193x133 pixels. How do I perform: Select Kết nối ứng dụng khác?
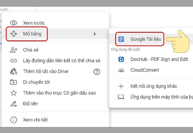(x=154, y=86)
